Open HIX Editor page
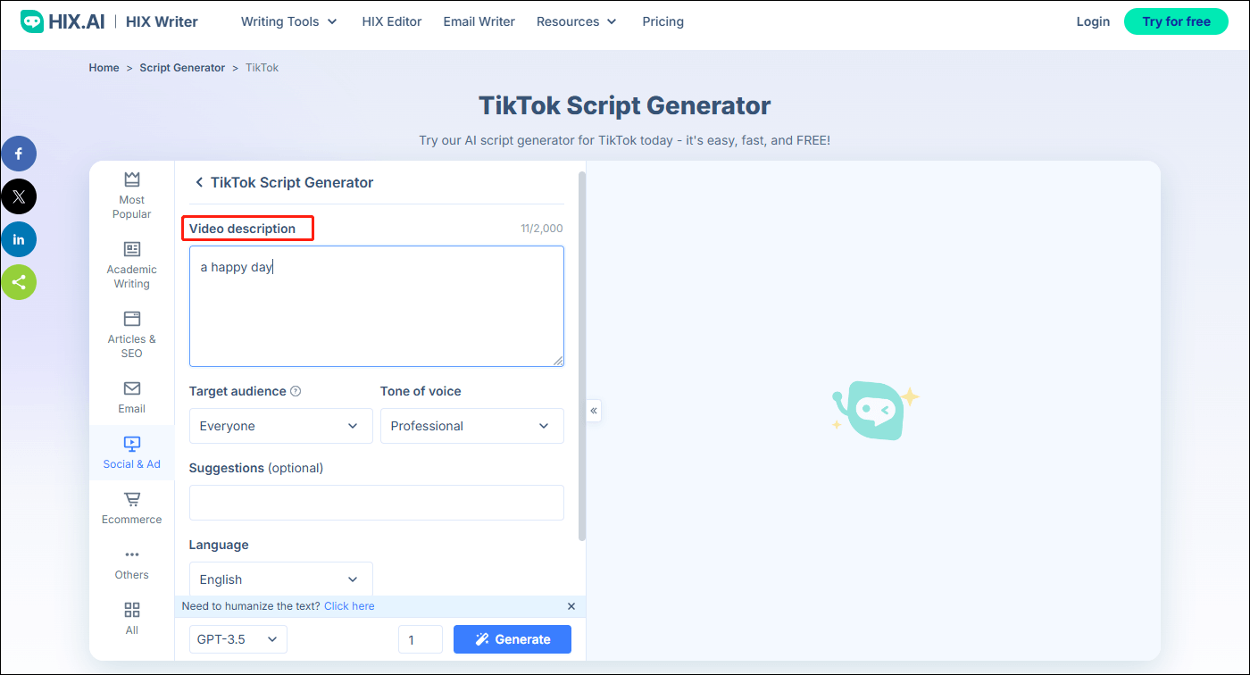Screen dimensions: 1250x675 point(392,21)
